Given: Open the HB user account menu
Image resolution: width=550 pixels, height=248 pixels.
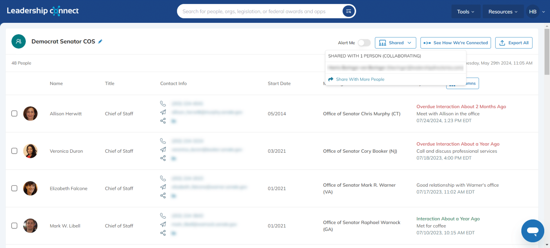Looking at the screenshot, I should [536, 12].
